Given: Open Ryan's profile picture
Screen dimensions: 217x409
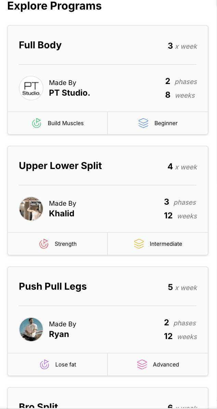Looking at the screenshot, I should tap(31, 329).
